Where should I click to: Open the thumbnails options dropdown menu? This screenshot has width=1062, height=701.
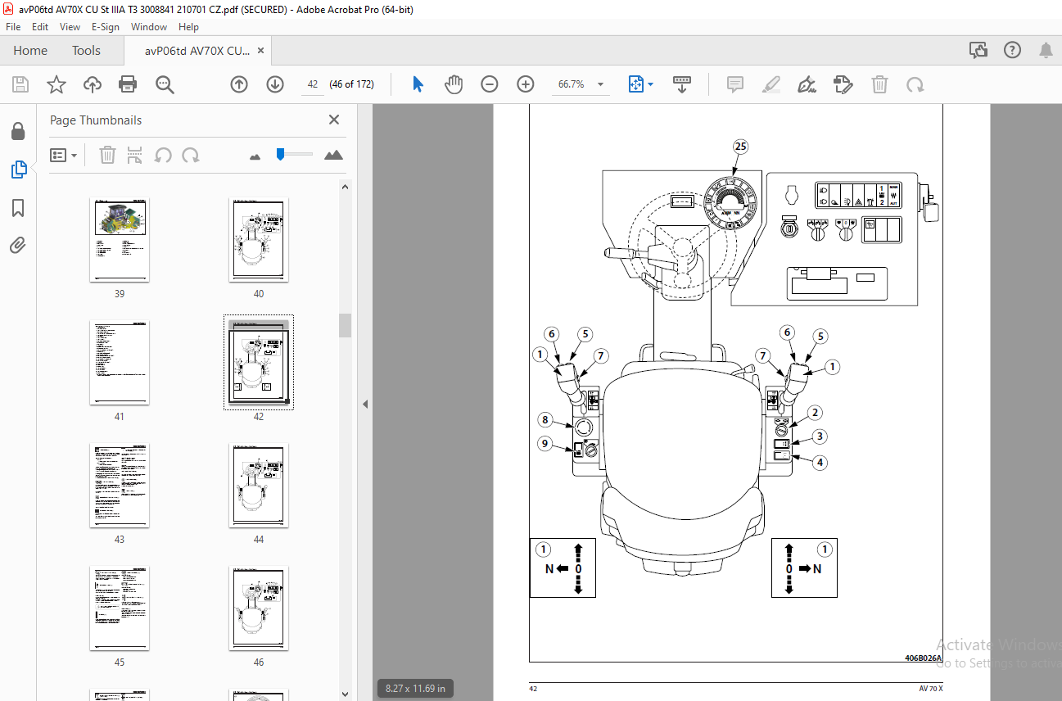click(63, 155)
